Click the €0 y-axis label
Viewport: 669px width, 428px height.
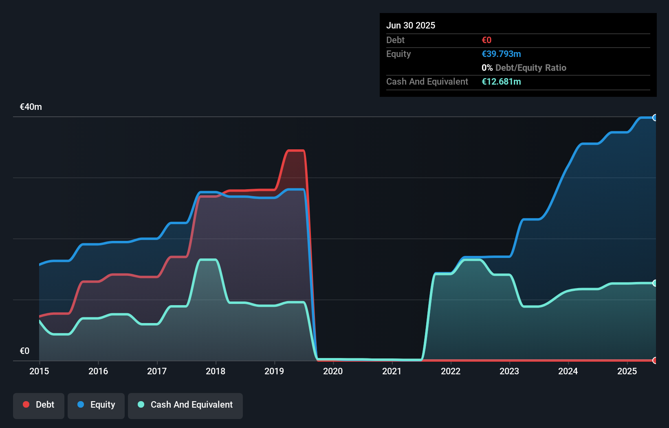pyautogui.click(x=24, y=351)
